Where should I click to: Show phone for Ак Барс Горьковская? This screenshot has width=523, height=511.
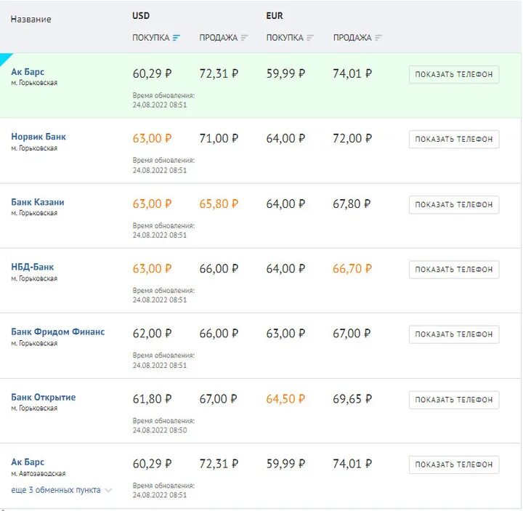click(454, 74)
